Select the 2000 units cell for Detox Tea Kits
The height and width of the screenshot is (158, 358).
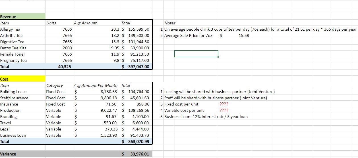[59, 48]
